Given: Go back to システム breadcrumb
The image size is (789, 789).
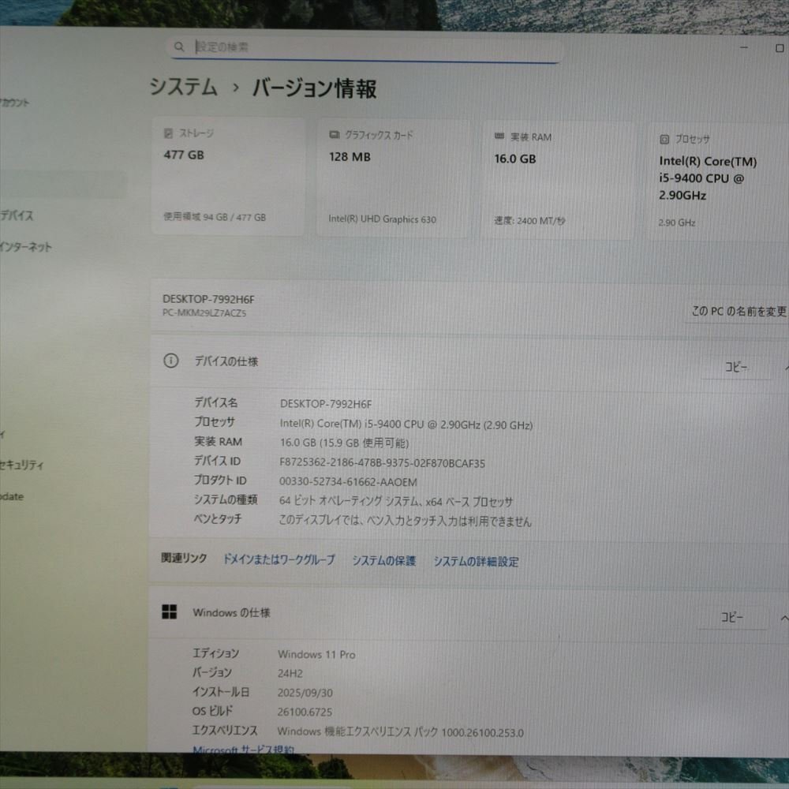Looking at the screenshot, I should [184, 87].
